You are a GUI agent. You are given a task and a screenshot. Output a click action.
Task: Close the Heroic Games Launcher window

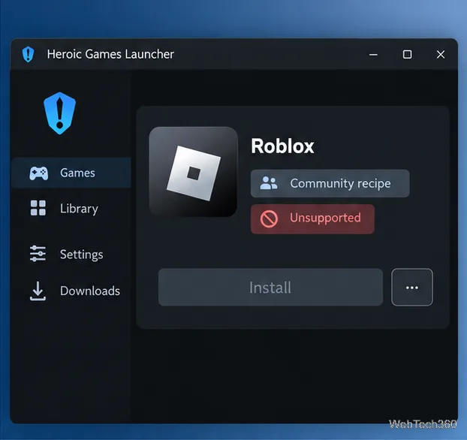click(x=441, y=55)
